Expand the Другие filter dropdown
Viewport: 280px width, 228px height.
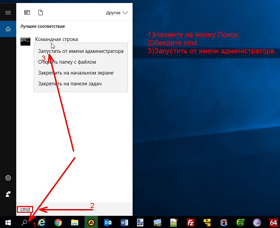[117, 13]
